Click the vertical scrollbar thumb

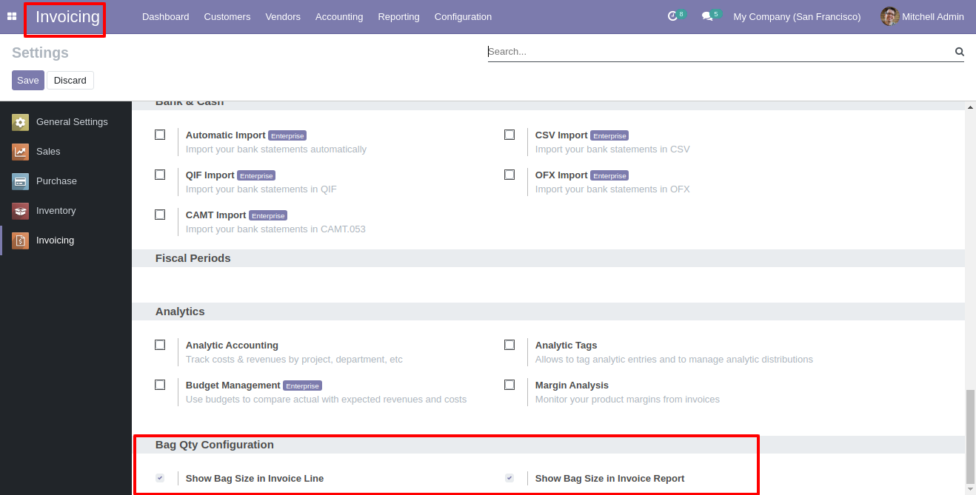(971, 435)
